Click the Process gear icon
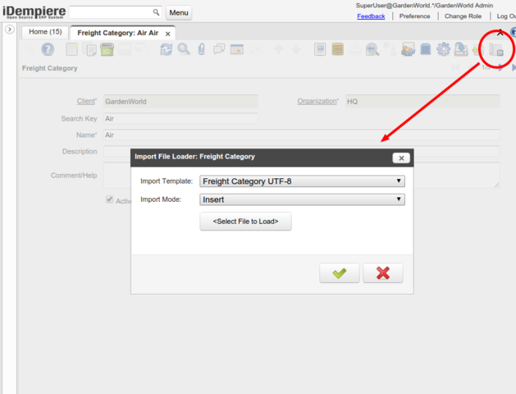 pos(444,50)
